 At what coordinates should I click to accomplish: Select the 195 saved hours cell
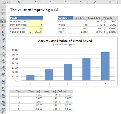(x=51, y=102)
